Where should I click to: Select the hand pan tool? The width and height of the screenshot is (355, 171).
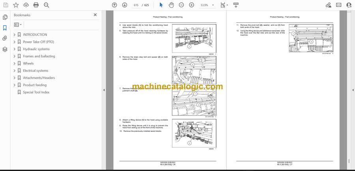171,5
